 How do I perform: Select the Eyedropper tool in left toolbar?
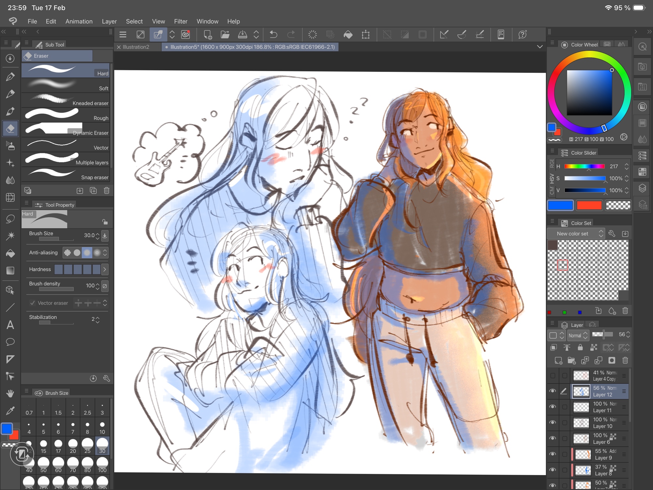coord(10,411)
